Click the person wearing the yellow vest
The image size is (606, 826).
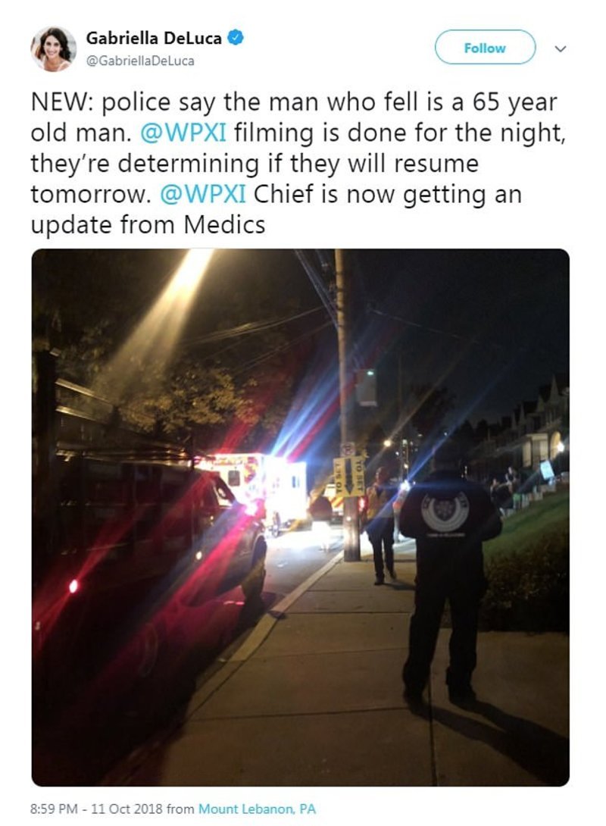click(x=380, y=525)
